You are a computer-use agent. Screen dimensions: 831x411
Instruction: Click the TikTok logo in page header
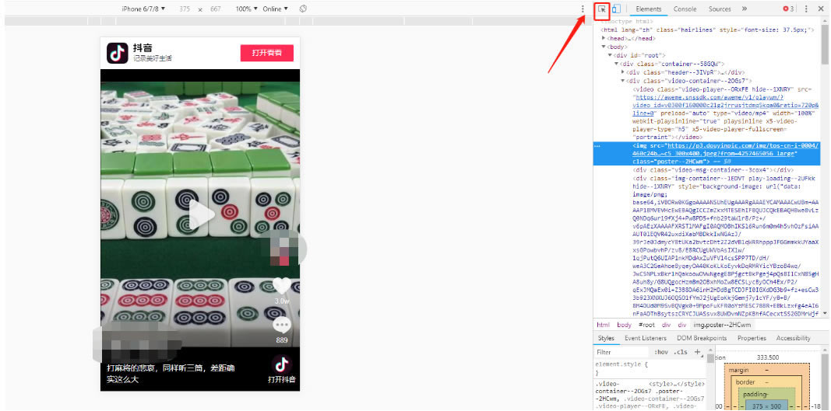pyautogui.click(x=117, y=53)
